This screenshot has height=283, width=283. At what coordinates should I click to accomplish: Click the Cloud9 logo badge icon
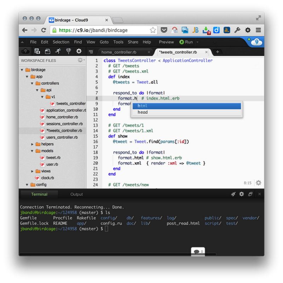(x=256, y=42)
